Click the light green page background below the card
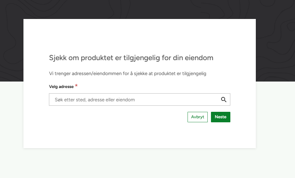This screenshot has height=178, width=295. tap(147, 163)
